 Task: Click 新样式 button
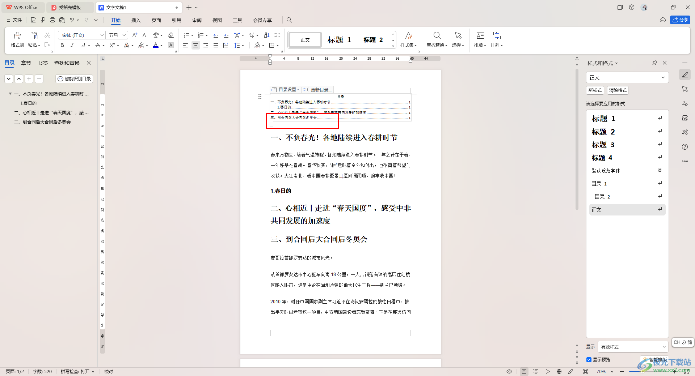[595, 90]
